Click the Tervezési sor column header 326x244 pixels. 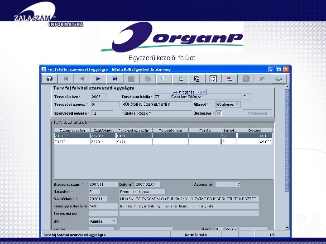click(171, 131)
